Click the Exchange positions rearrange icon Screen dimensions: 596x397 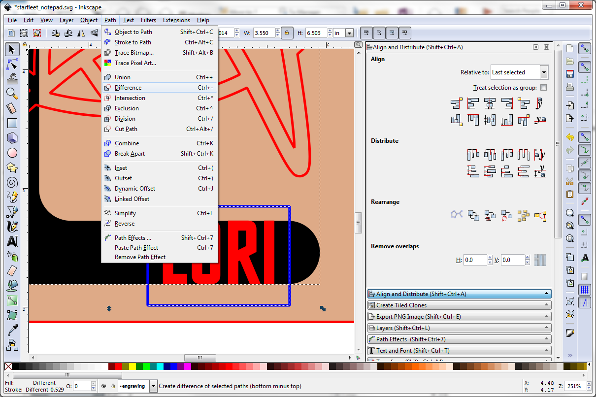tap(473, 215)
